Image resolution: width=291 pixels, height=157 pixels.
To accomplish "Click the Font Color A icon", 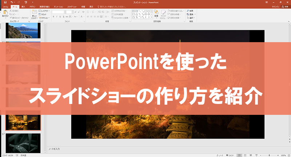I will [81, 17].
